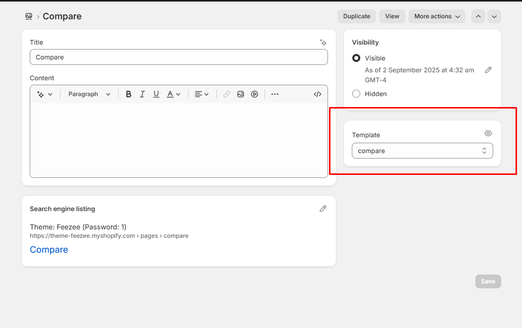Edit the search engine listing

tap(323, 209)
